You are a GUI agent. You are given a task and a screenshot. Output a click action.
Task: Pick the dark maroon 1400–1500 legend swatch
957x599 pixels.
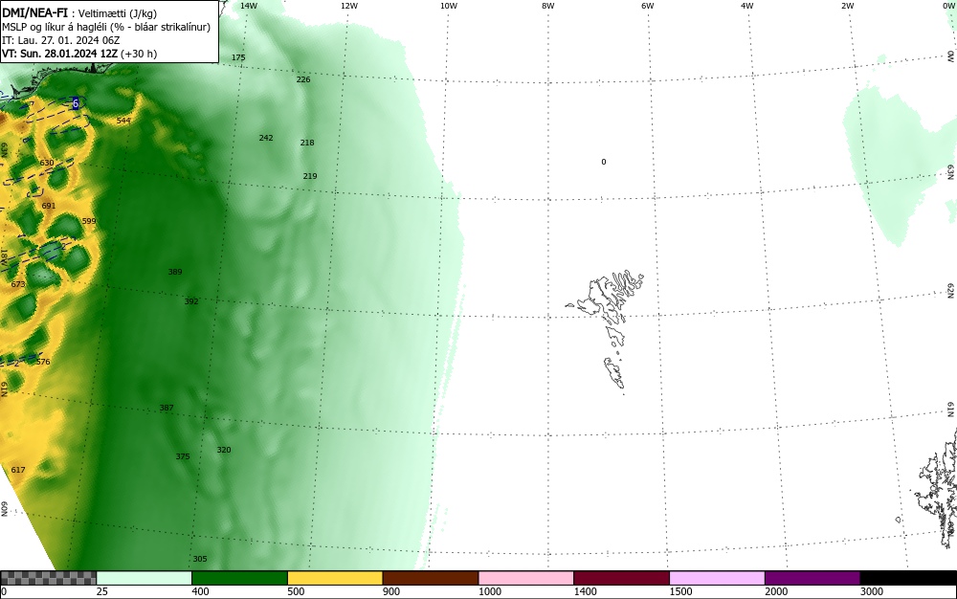point(622,578)
